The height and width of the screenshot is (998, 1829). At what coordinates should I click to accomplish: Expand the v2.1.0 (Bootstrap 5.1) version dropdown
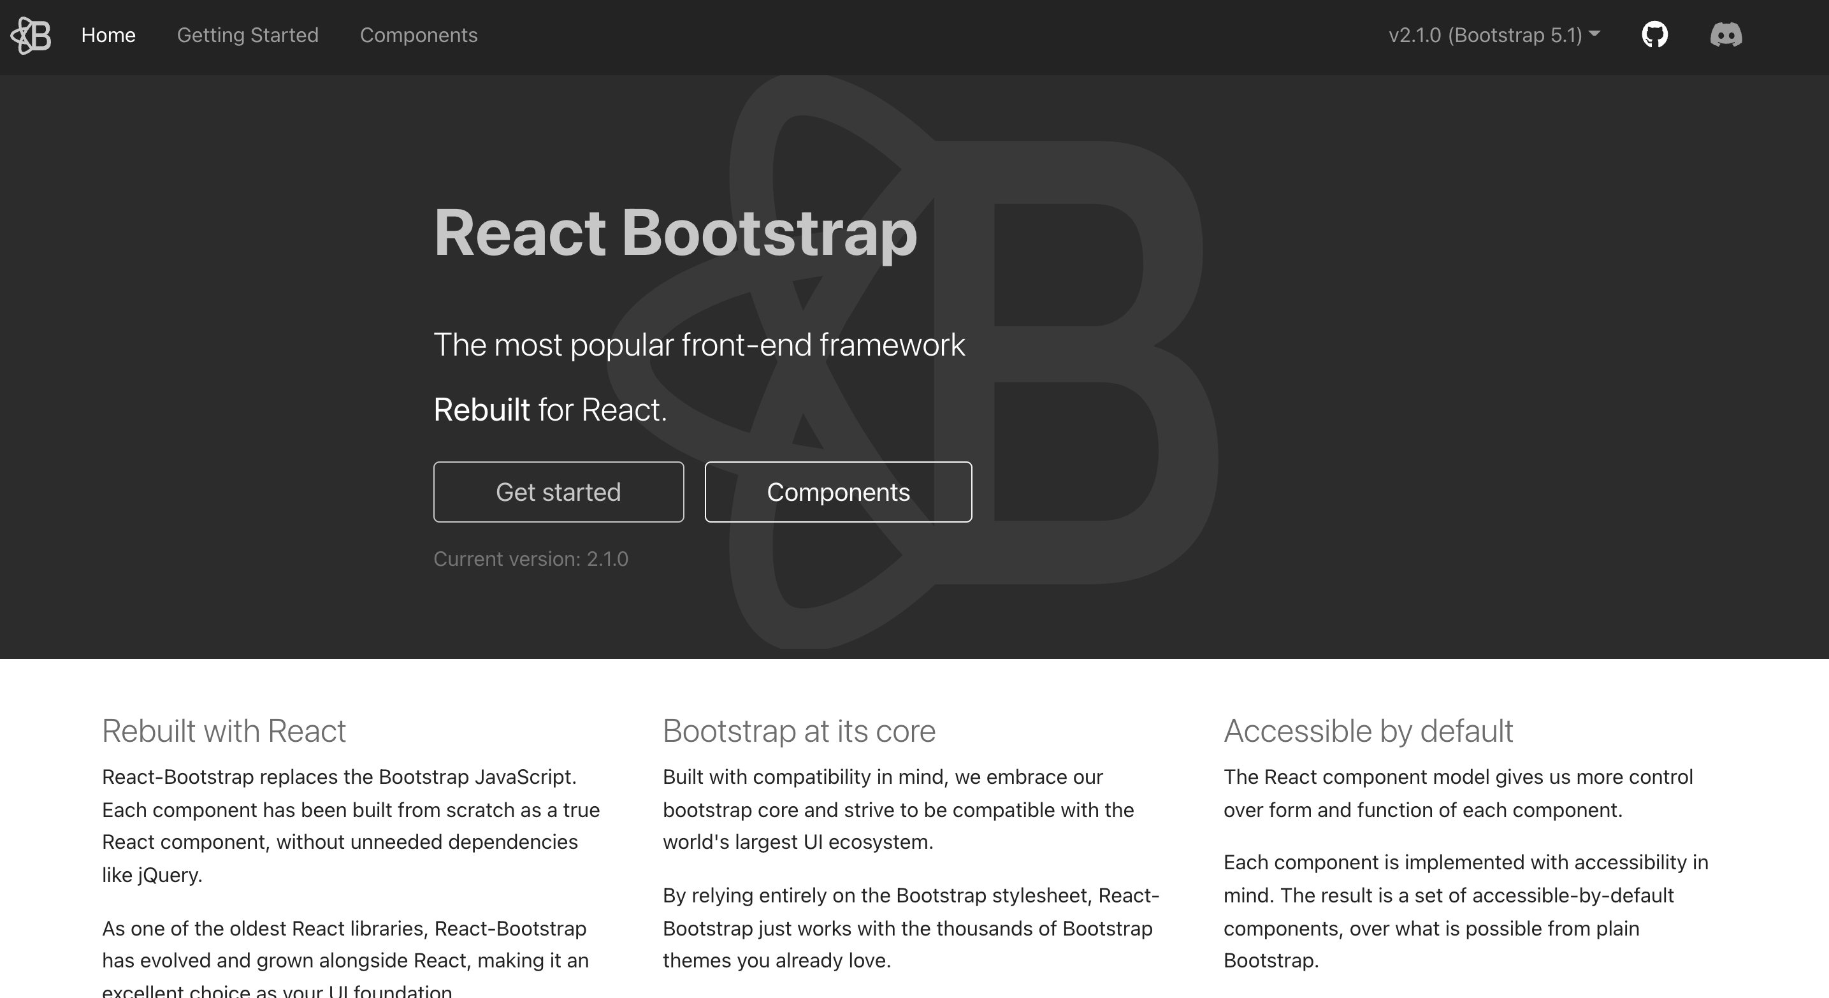(1494, 35)
